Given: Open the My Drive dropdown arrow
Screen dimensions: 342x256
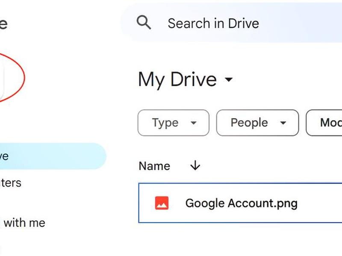Looking at the screenshot, I should pyautogui.click(x=229, y=79).
